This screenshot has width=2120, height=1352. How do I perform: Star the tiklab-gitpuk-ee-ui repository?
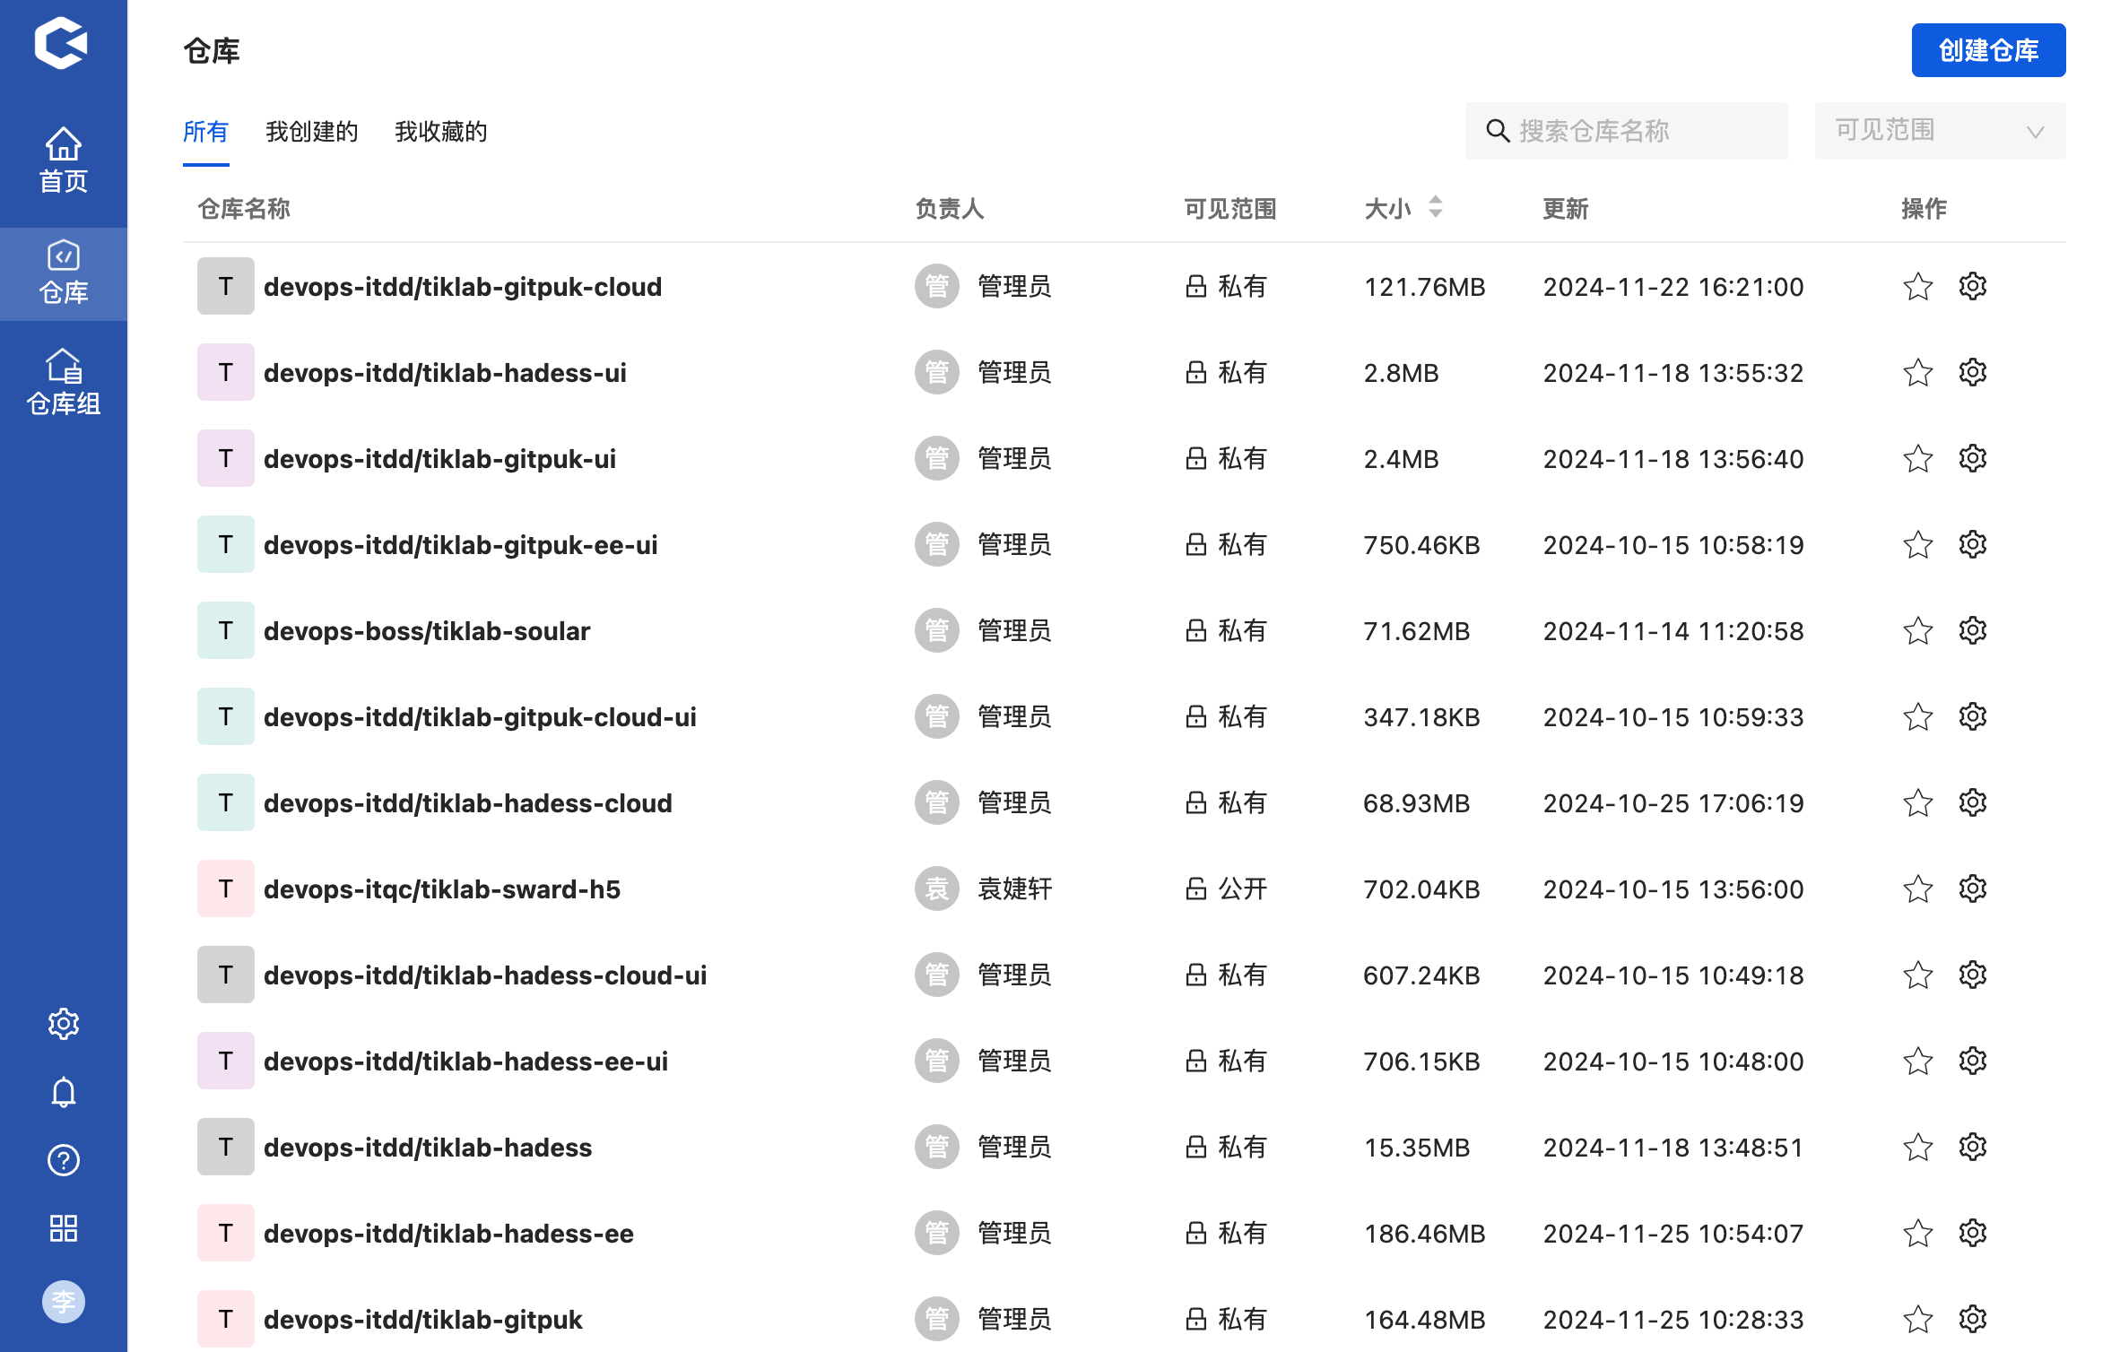coord(1917,545)
